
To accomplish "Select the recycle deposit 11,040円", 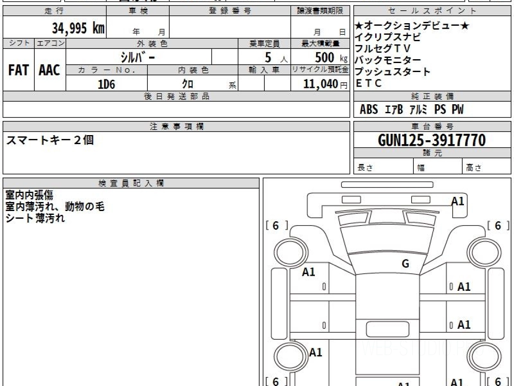I will pyautogui.click(x=326, y=84).
